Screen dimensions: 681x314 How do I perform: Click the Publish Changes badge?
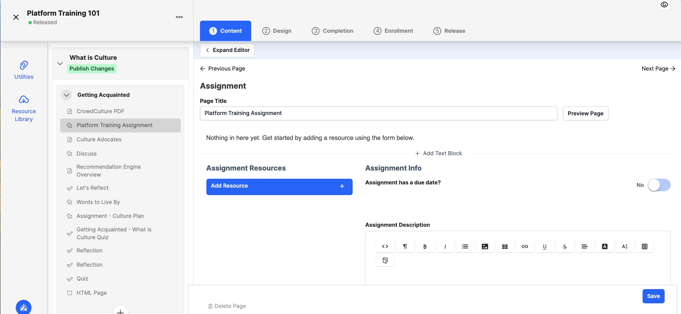click(92, 69)
